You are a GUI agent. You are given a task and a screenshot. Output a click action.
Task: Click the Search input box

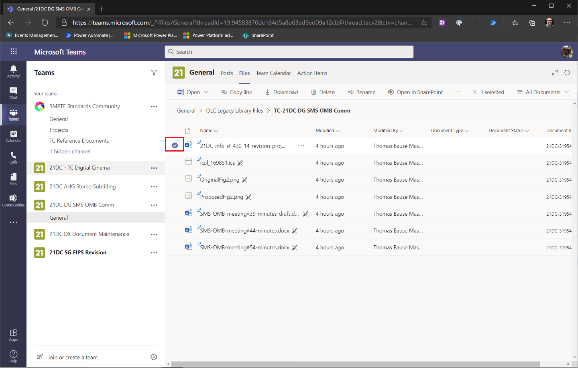pyautogui.click(x=289, y=52)
